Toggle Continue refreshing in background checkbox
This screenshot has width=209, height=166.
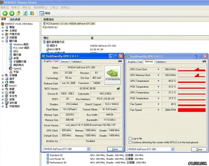130,142
